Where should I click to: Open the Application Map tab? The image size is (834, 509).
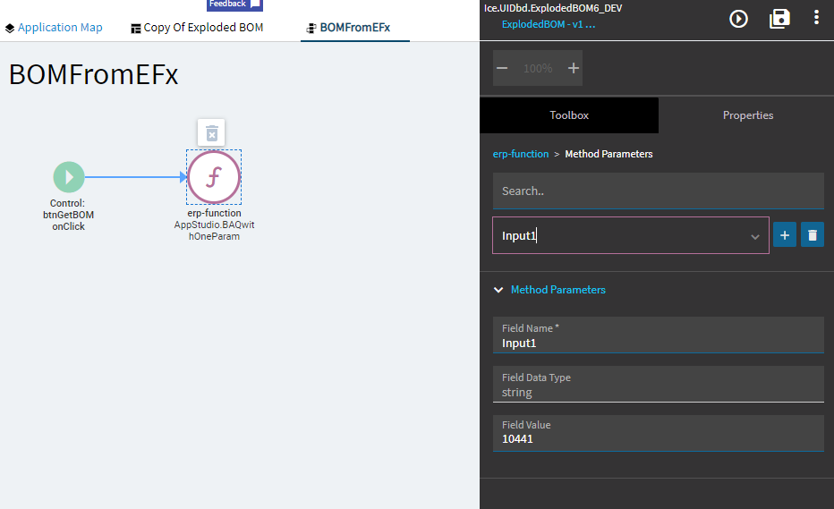click(x=54, y=28)
